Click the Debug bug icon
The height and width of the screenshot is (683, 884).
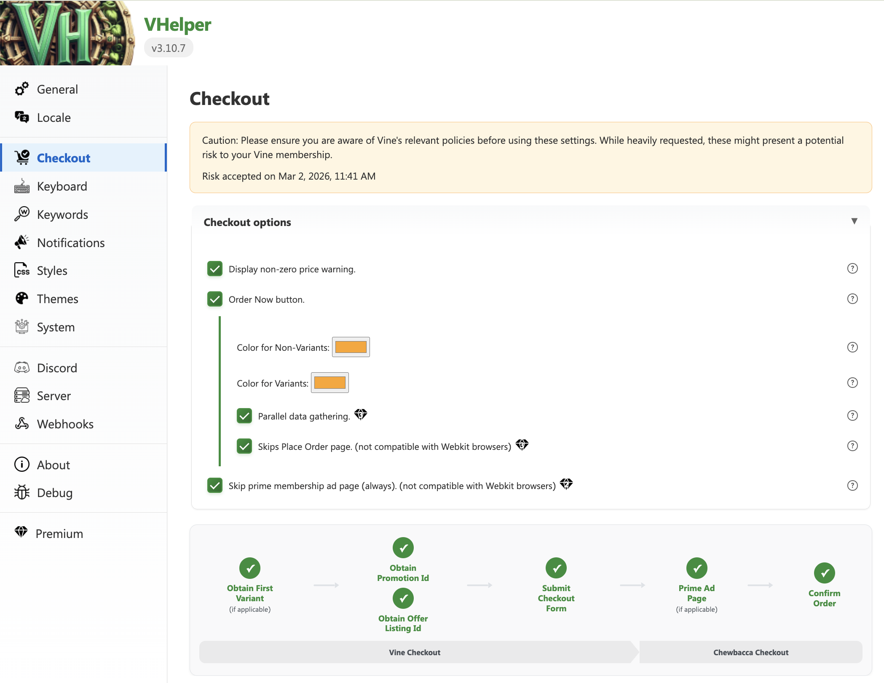point(22,492)
